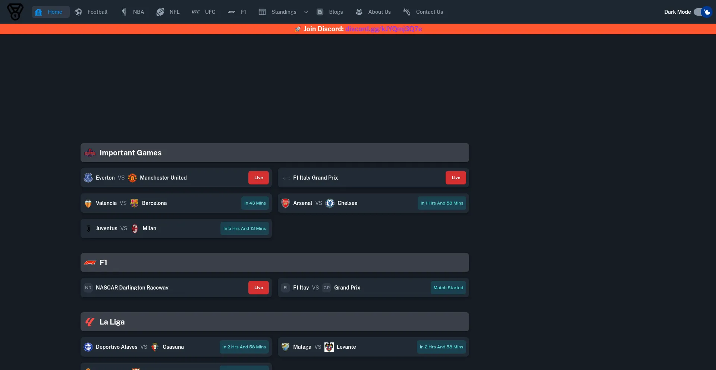The width and height of the screenshot is (716, 370).
Task: Select the Manchester United team name
Action: (x=163, y=178)
